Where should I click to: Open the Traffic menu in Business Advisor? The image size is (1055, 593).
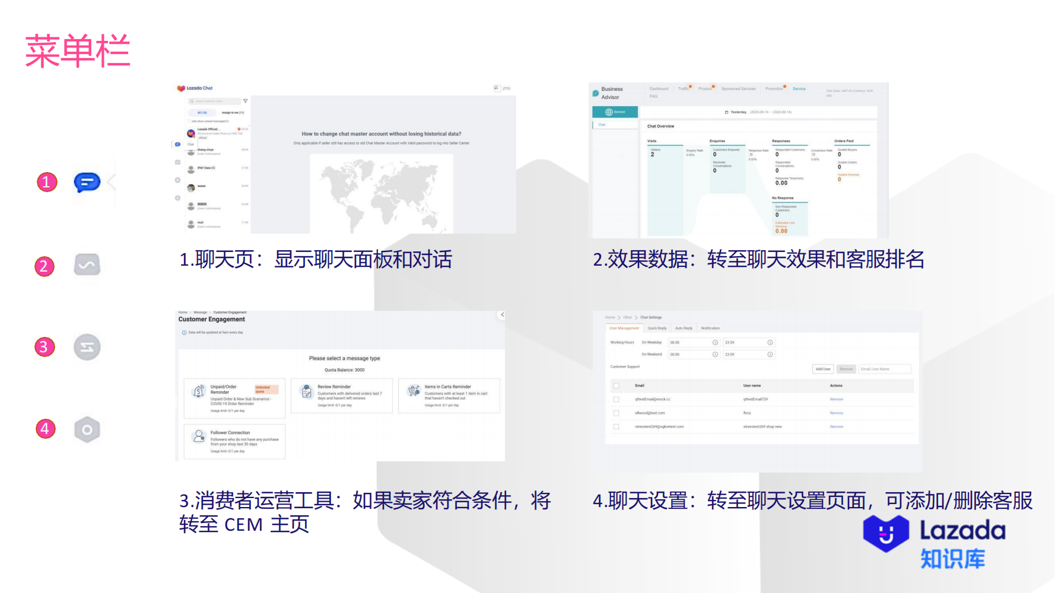pos(684,89)
